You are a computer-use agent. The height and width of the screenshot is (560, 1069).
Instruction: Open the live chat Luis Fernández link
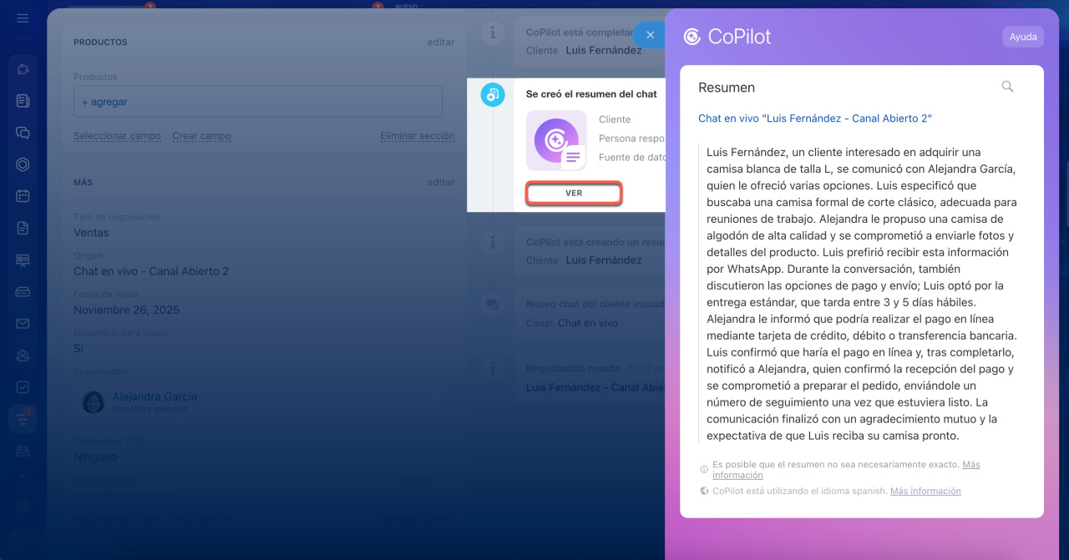(x=814, y=119)
